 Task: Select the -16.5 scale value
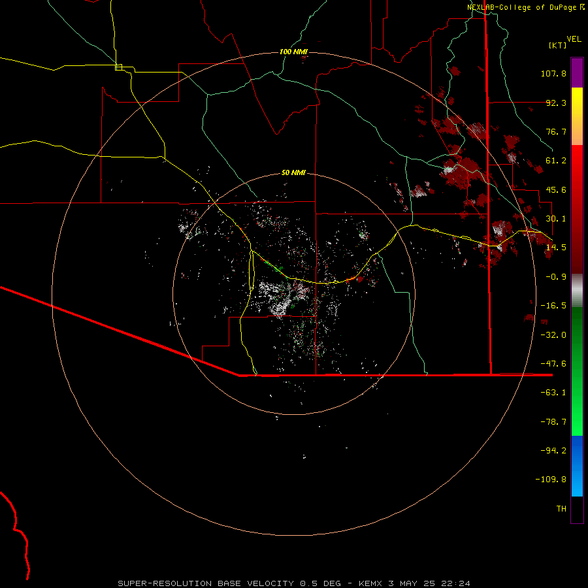point(553,306)
